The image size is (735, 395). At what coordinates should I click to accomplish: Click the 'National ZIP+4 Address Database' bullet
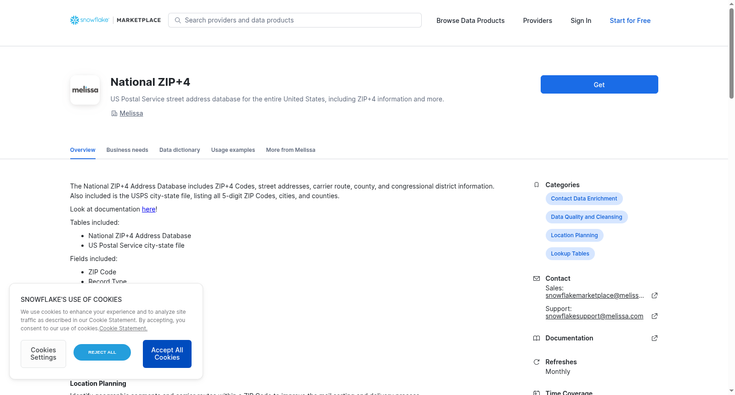pos(140,236)
